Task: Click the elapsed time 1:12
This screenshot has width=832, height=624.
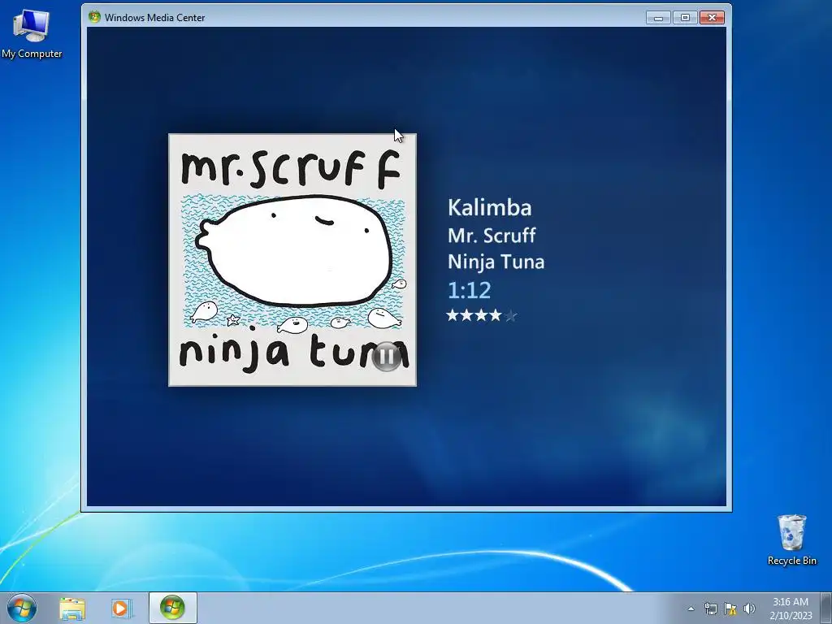Action: pyautogui.click(x=469, y=290)
